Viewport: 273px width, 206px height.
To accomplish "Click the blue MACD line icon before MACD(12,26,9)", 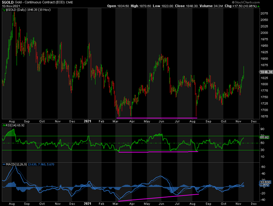I will tap(4, 164).
